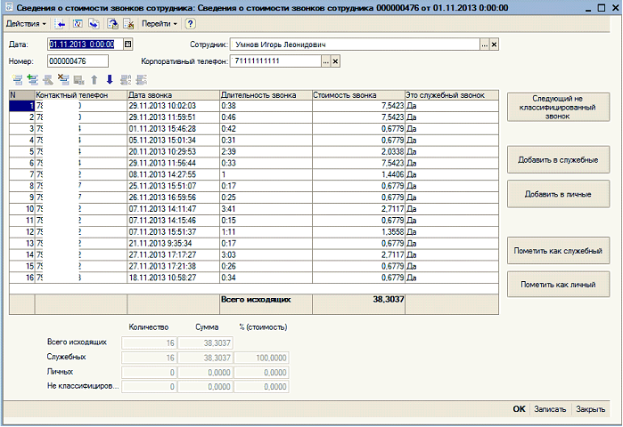Image resolution: width=623 pixels, height=427 pixels.
Task: Open the calendar picker for Дата
Action: pos(128,44)
